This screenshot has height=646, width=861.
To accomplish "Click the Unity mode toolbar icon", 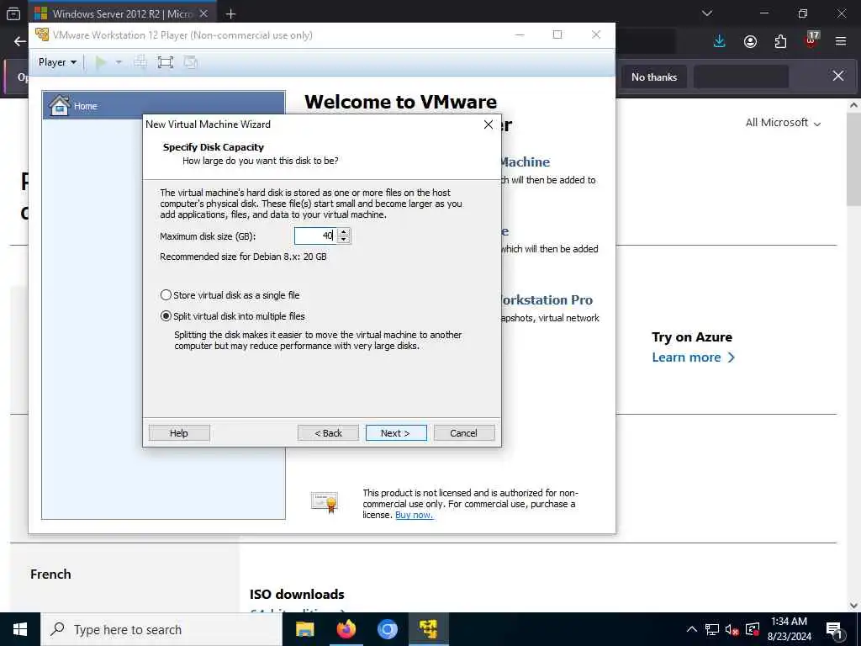I will tap(190, 62).
